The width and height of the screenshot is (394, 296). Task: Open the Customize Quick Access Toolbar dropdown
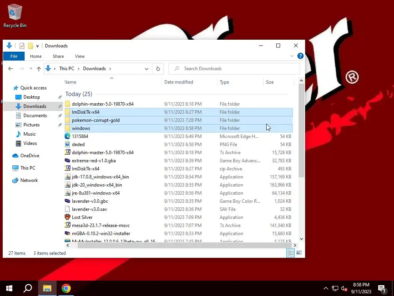[x=37, y=46]
